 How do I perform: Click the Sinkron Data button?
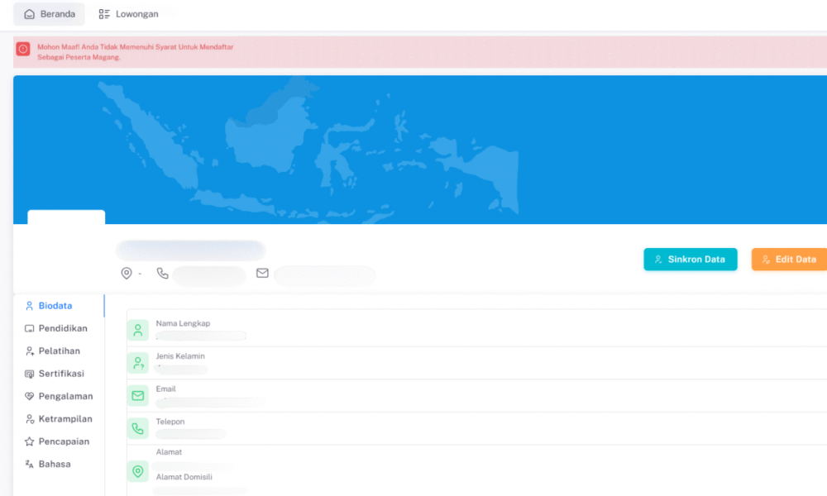690,260
